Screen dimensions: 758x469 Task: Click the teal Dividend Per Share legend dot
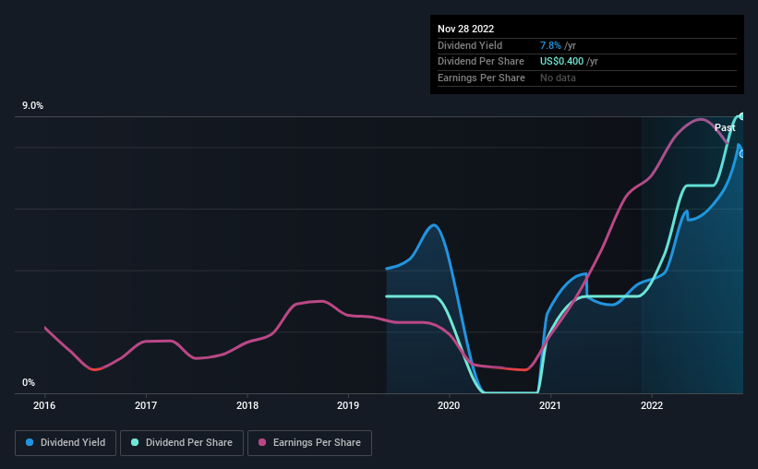tap(135, 442)
